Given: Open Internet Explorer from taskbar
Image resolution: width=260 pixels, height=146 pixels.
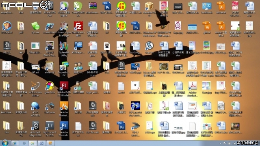Looking at the screenshot, I should (x=15, y=143).
